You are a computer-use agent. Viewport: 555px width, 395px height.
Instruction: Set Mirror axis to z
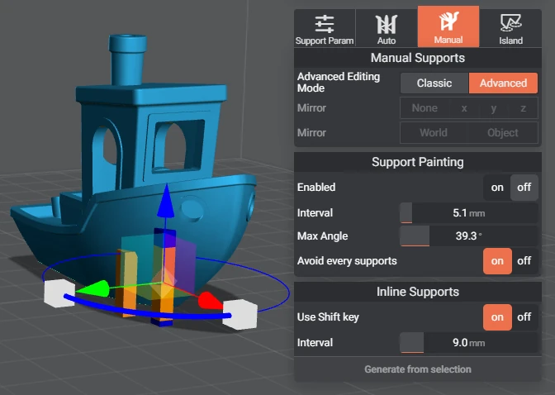(x=523, y=108)
